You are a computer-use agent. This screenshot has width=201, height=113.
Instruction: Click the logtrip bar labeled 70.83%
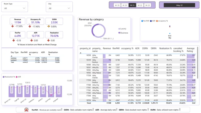pyautogui.click(x=19, y=91)
